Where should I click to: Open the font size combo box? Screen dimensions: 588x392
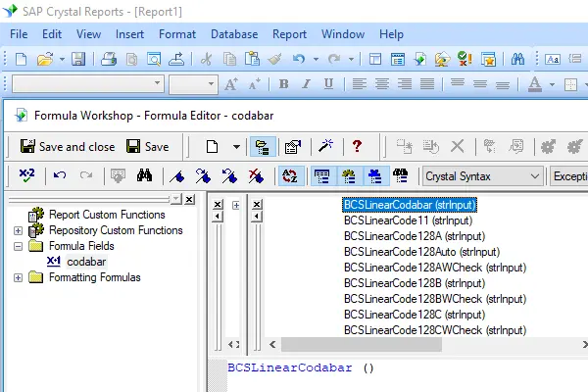pyautogui.click(x=193, y=84)
